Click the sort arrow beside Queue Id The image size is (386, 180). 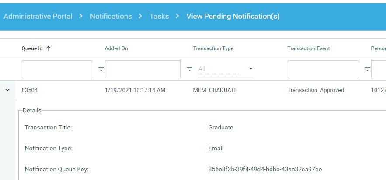click(49, 48)
